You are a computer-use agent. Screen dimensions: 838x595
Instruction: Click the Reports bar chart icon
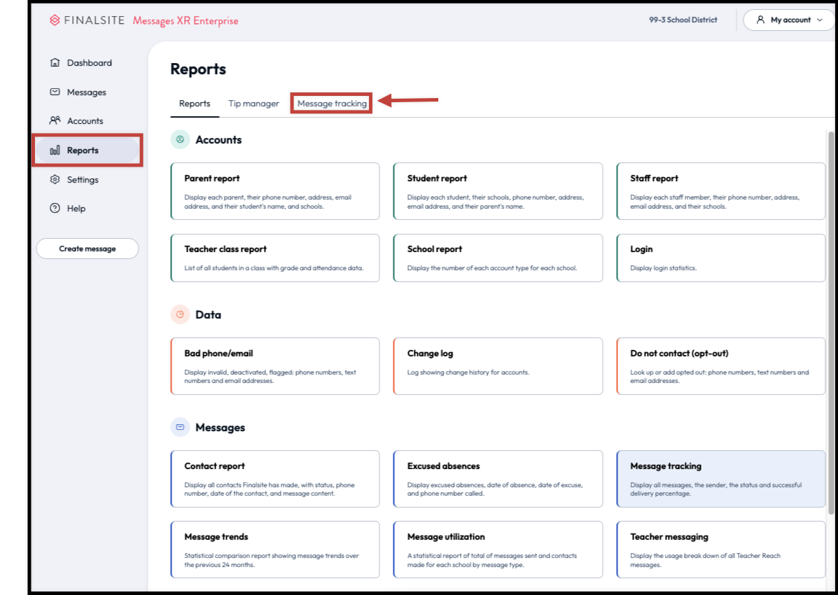click(55, 150)
